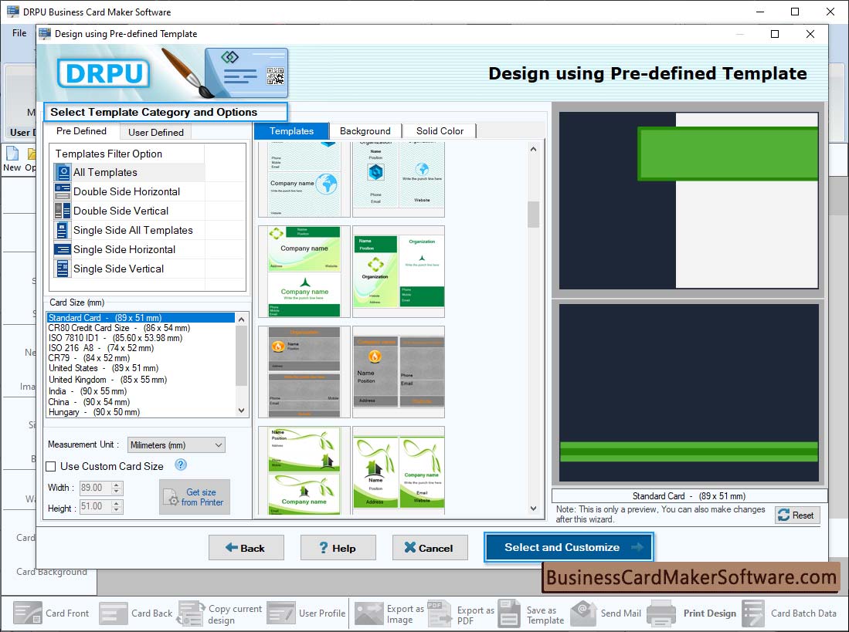
Task: Click the Card Back toolbar icon
Action: (x=114, y=613)
